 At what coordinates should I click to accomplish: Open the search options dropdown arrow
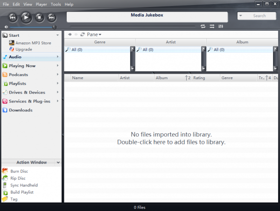[240, 16]
